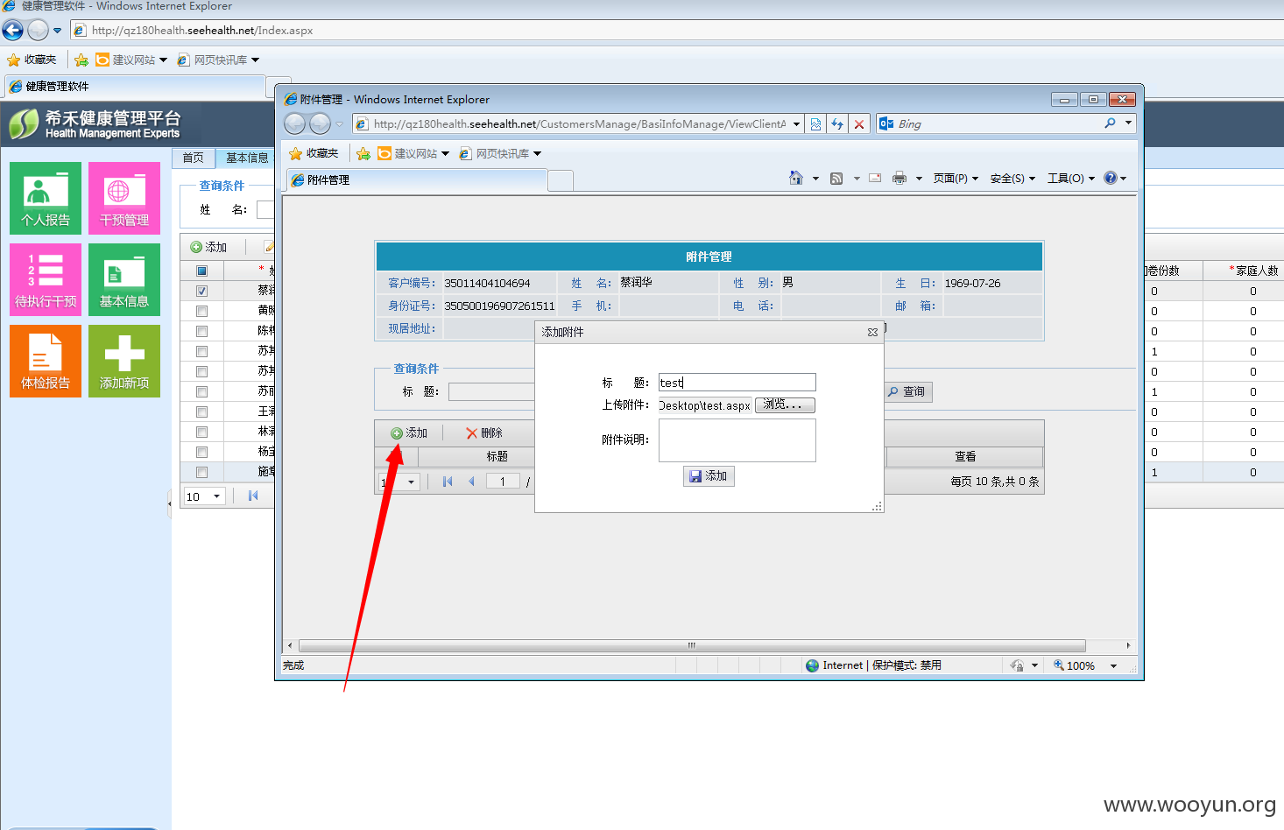1284x830 pixels.
Task: Click 删除 in attachment list toolbar
Action: 484,433
